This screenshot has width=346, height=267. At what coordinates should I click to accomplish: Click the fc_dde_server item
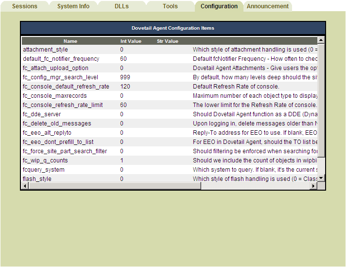[42, 114]
